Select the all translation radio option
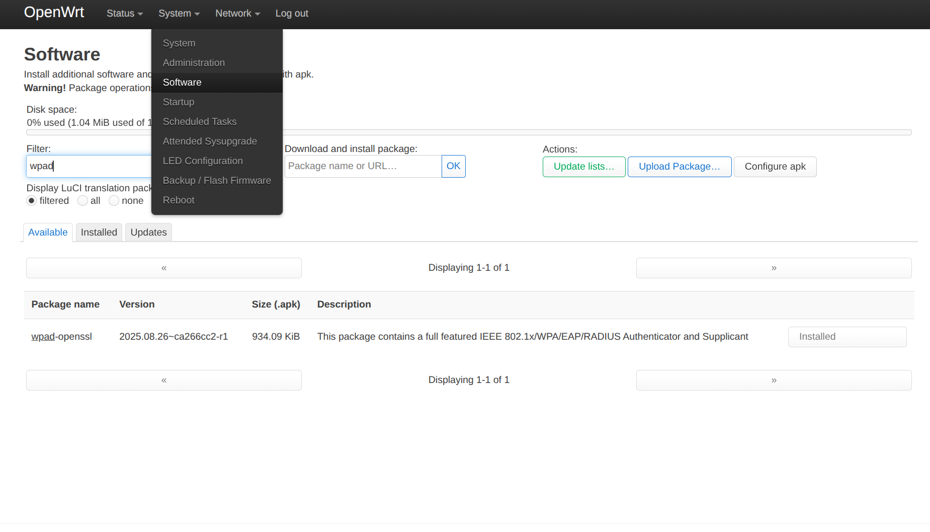This screenshot has height=532, width=930. [83, 201]
